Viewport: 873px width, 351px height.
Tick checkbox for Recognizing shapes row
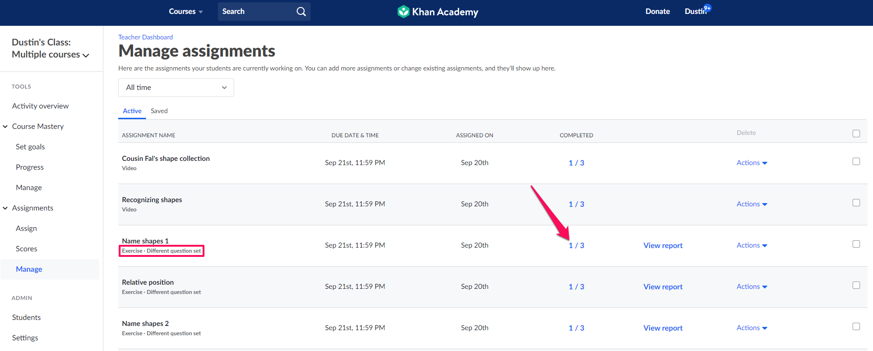pyautogui.click(x=856, y=203)
